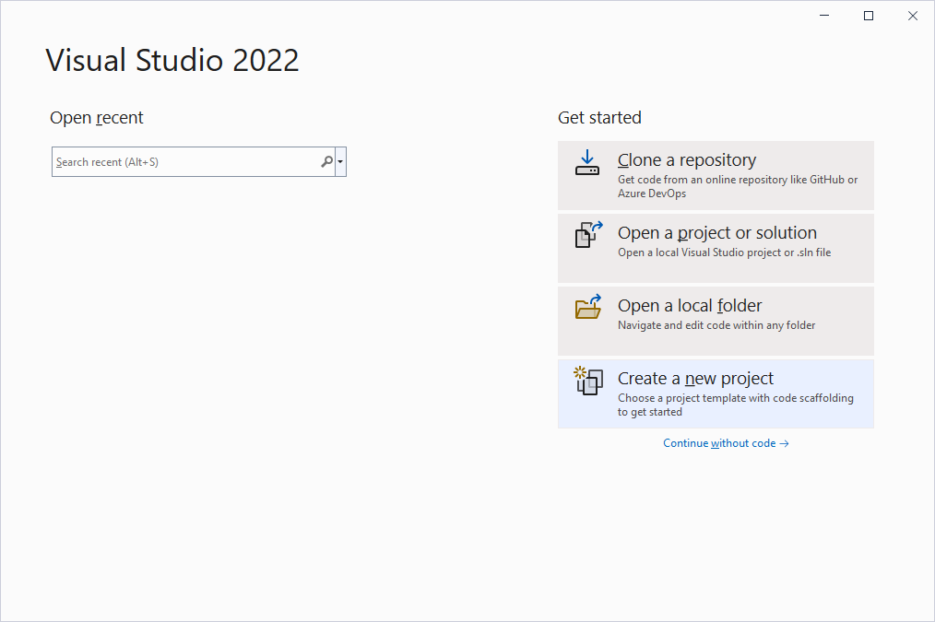Click the Open a local folder icon

(588, 307)
